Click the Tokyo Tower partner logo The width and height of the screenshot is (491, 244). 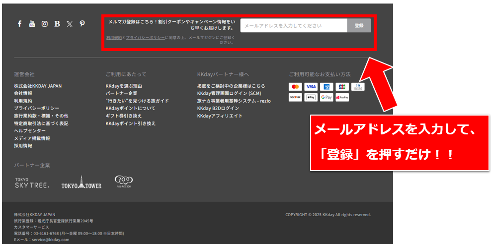[x=82, y=182]
